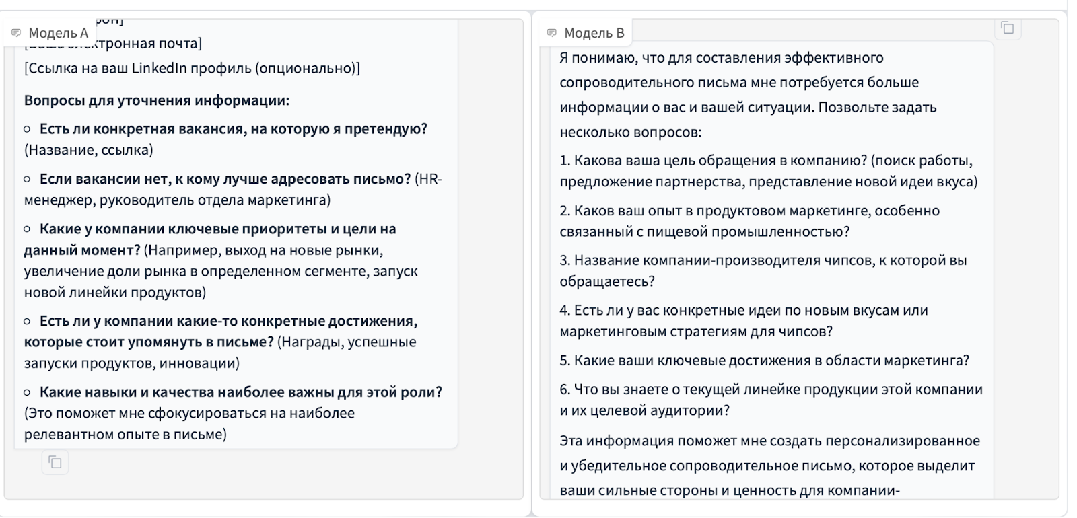This screenshot has height=518, width=1077.
Task: Click the LinkedIn profile placeholder line
Action: coord(192,68)
